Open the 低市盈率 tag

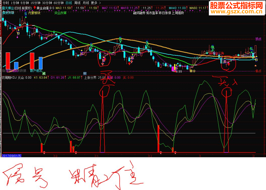click(152, 13)
